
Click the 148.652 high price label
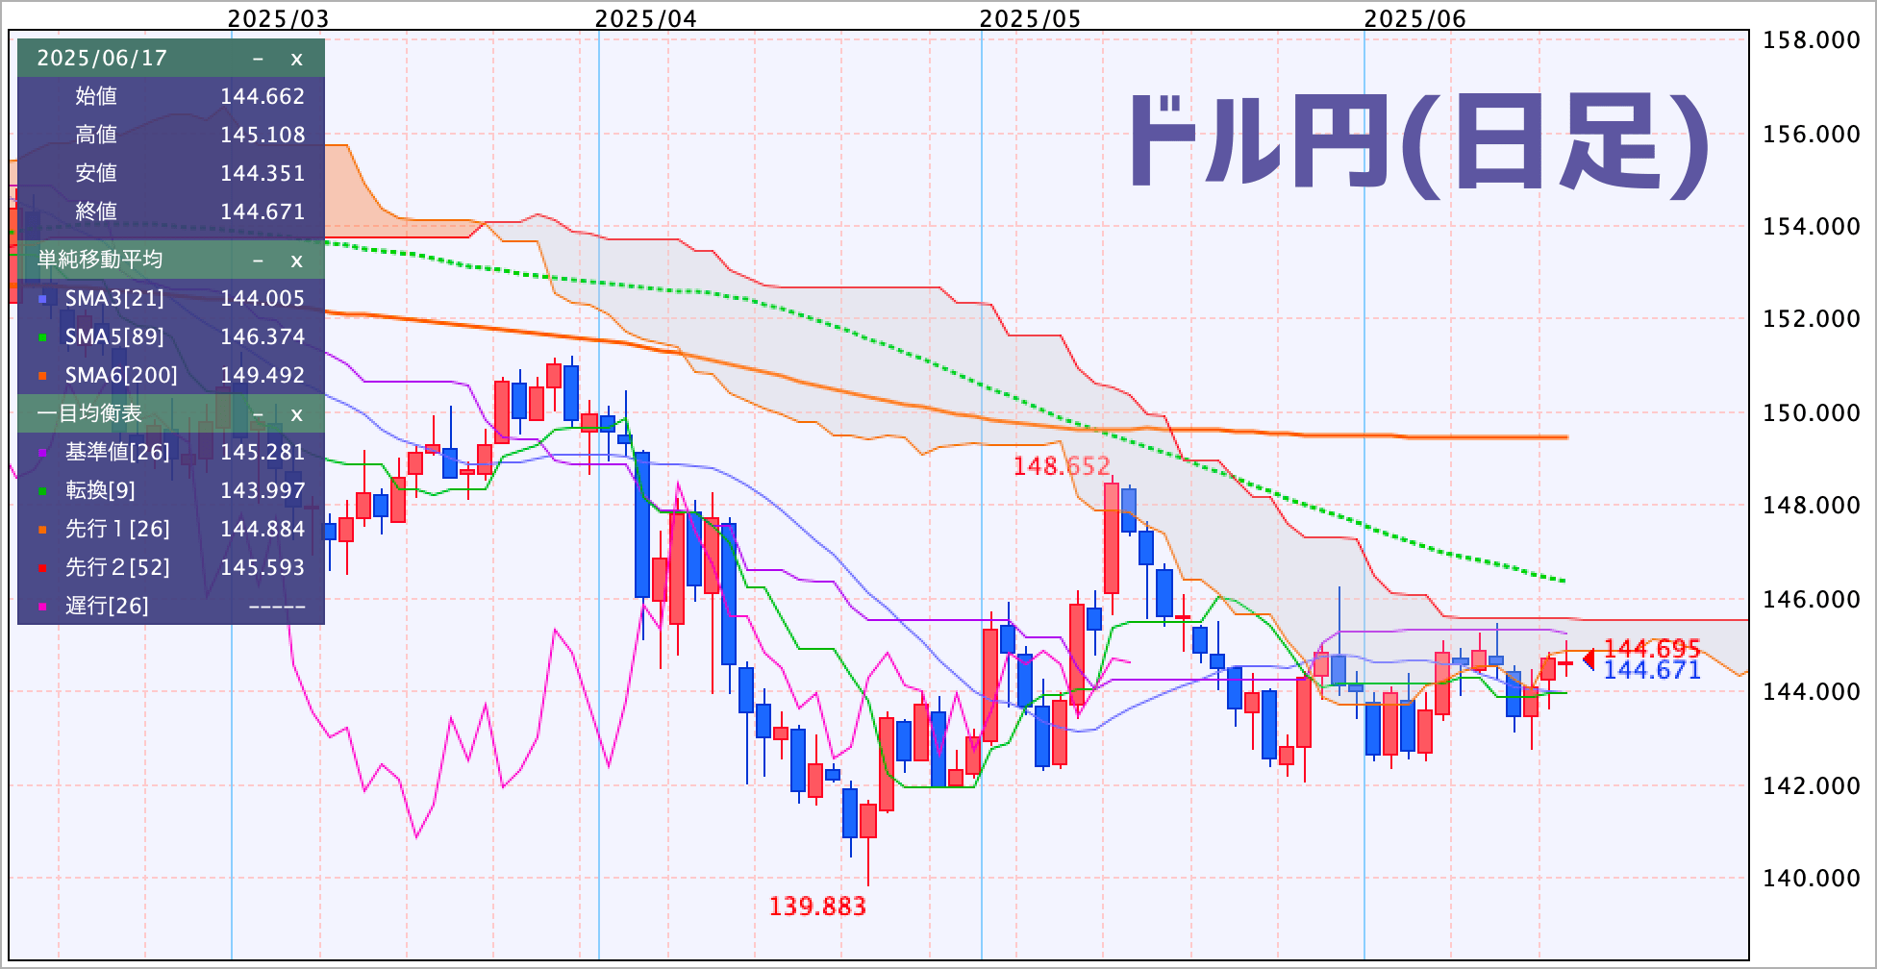(1062, 467)
